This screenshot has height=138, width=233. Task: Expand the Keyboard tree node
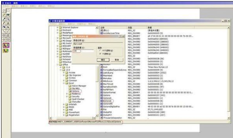(57, 30)
